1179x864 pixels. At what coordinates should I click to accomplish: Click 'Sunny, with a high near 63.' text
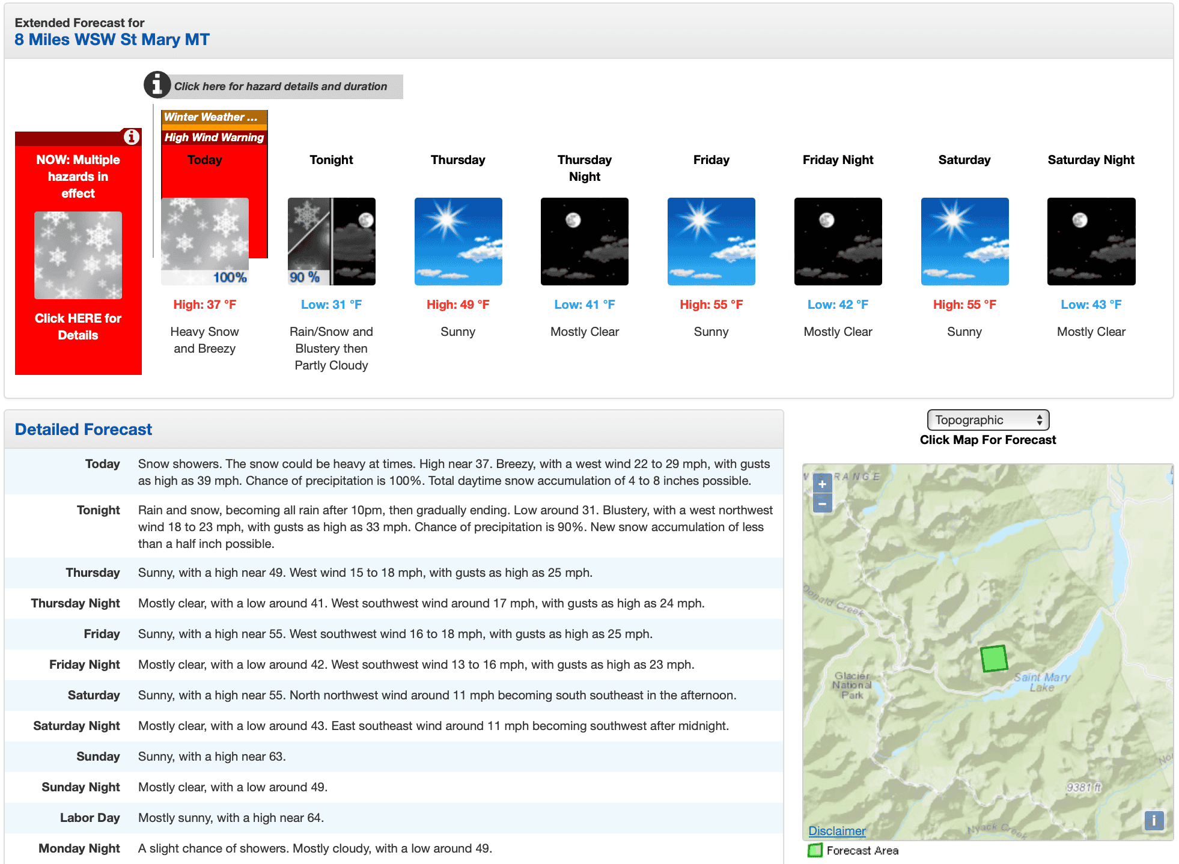click(x=212, y=756)
